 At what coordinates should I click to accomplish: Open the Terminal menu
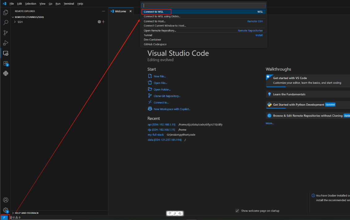point(69,4)
